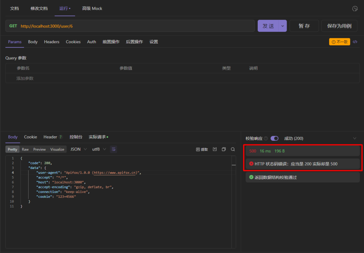Click the 添加参数 placeholder field

25,78
